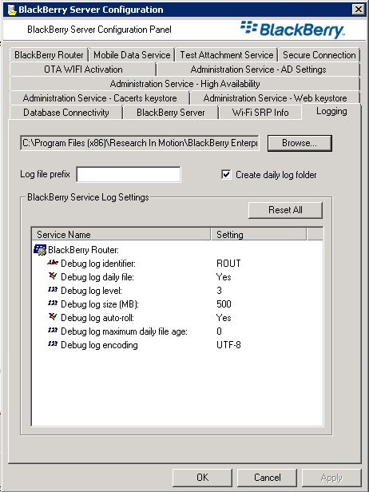Click the maximum daily file age value 0
369x492 pixels.
219,331
